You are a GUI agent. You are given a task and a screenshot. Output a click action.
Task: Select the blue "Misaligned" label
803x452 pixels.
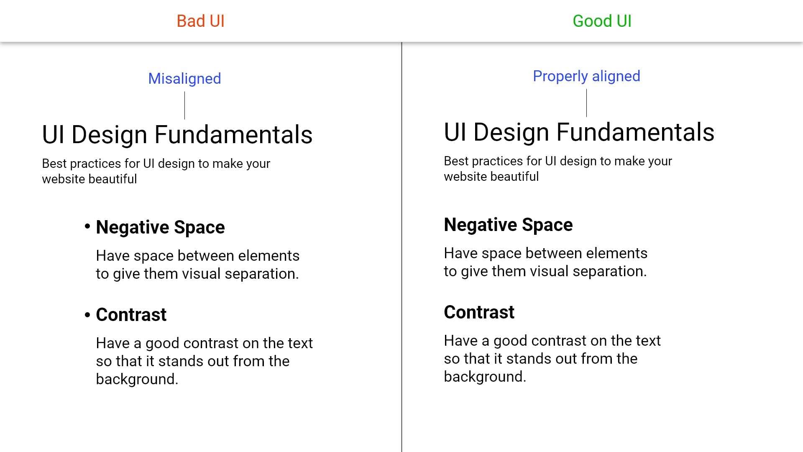[x=184, y=79]
